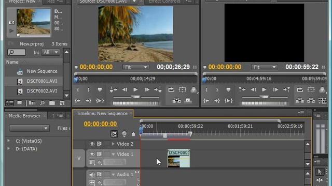Set Encore chapter marker in Timeline

pos(125,134)
